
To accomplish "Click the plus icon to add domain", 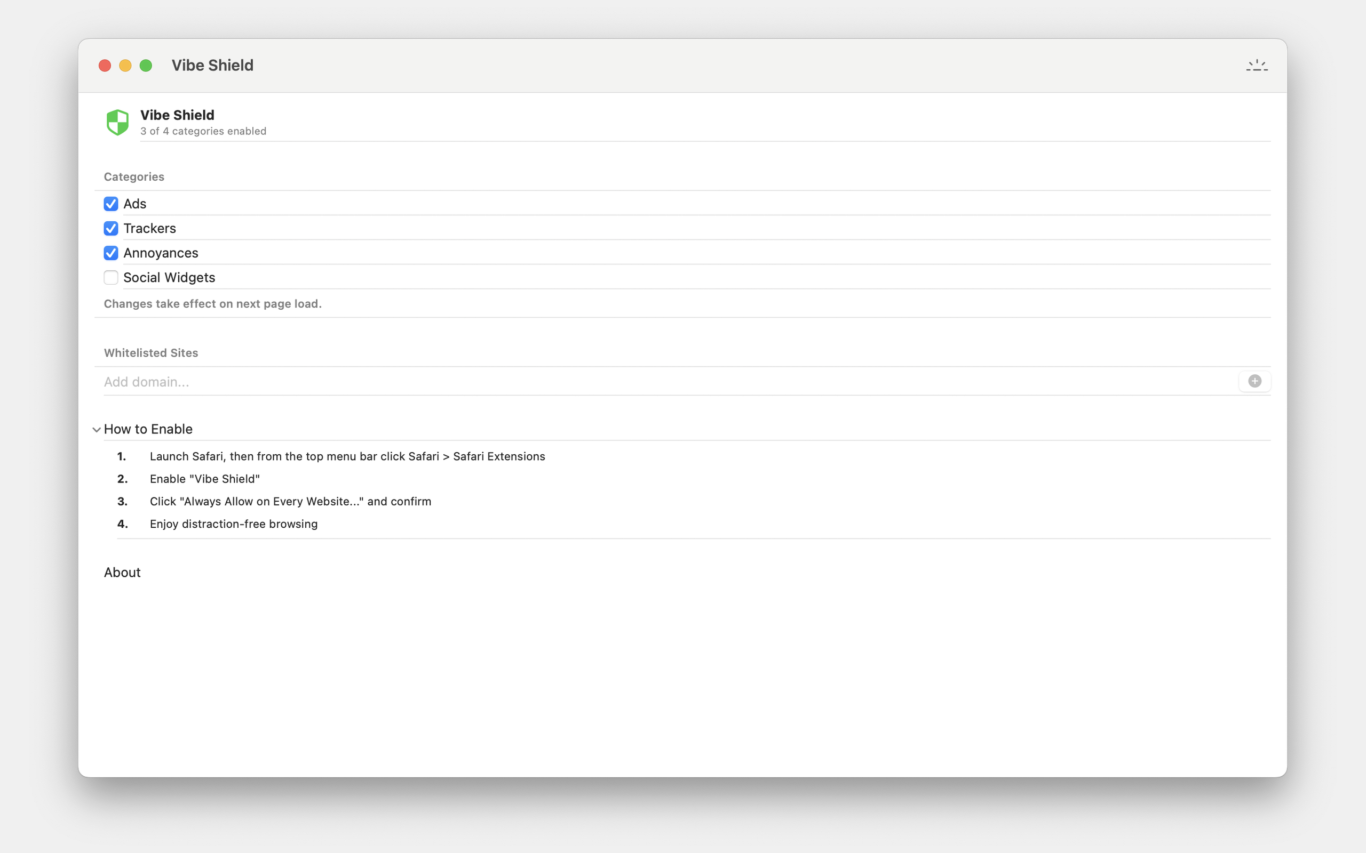I will click(1254, 381).
